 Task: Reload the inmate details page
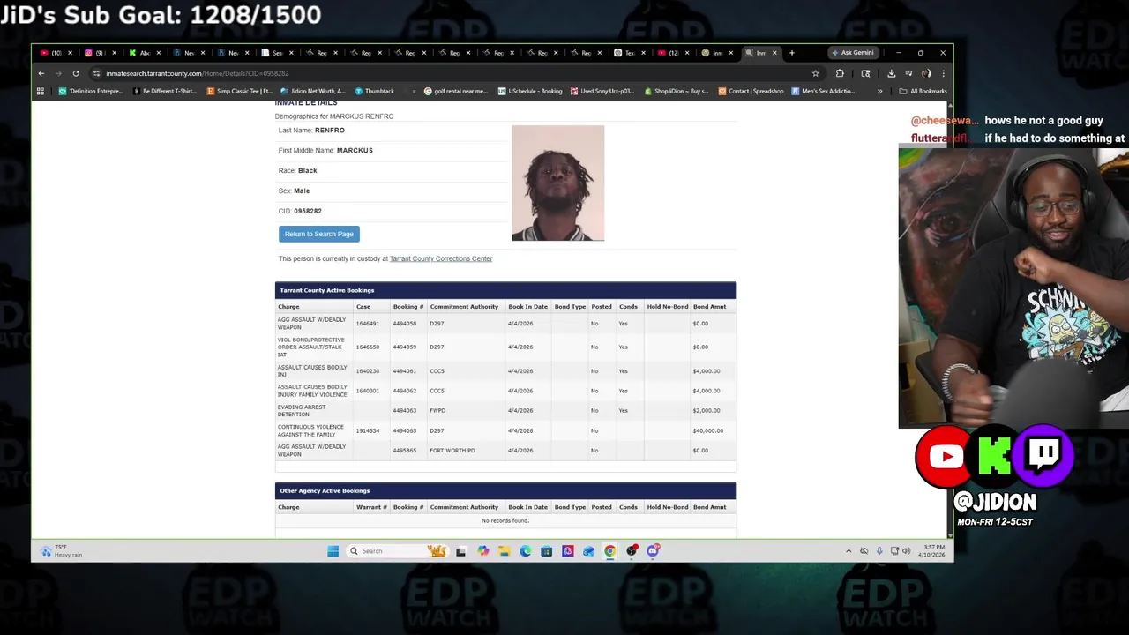76,73
